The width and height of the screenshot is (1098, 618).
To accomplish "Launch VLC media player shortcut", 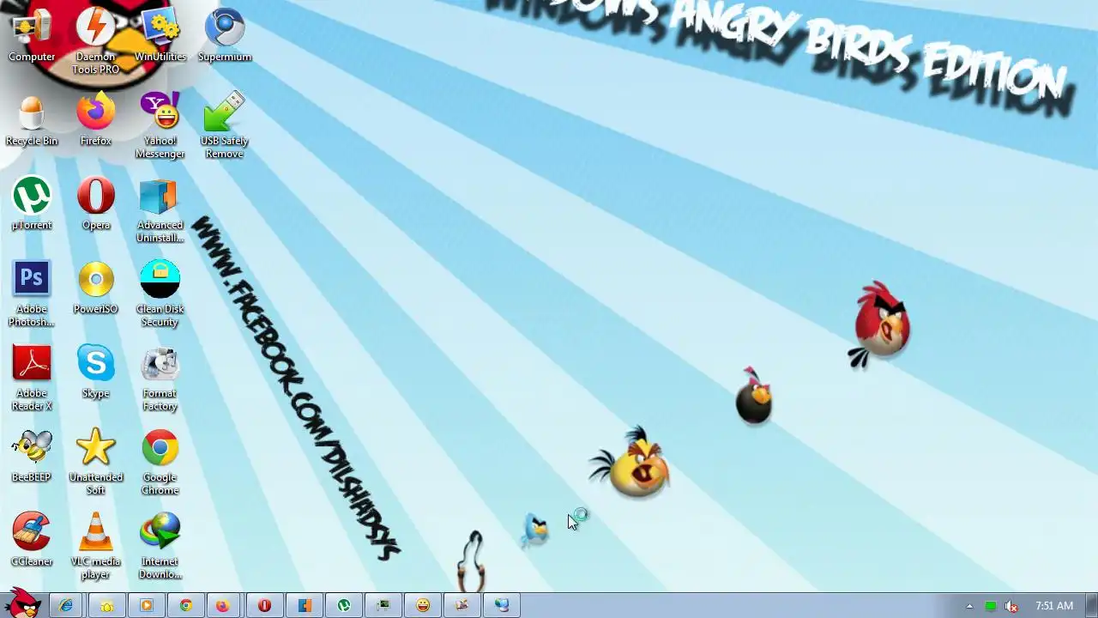I will pos(95,546).
